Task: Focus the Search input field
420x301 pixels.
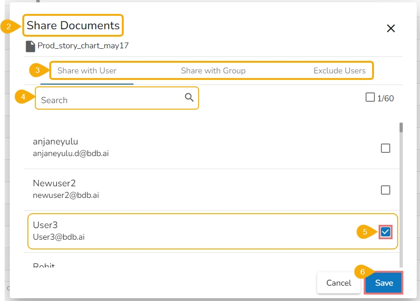Action: click(109, 100)
